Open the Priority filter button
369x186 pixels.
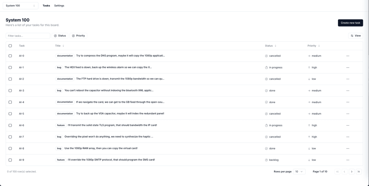click(x=78, y=36)
